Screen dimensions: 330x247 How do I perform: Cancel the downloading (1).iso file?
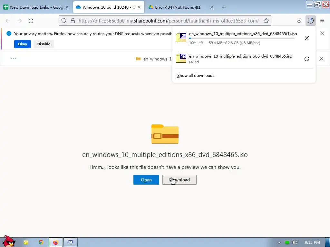(307, 38)
